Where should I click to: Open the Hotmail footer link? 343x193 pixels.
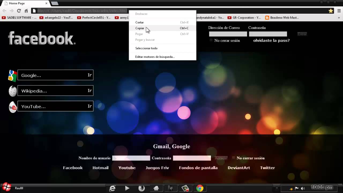pyautogui.click(x=100, y=168)
